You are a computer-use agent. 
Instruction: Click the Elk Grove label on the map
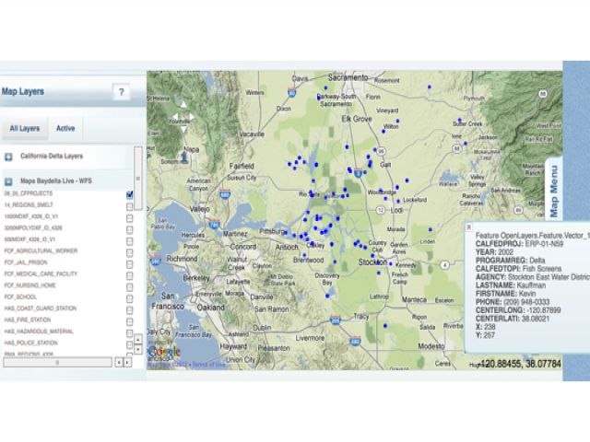pyautogui.click(x=357, y=119)
